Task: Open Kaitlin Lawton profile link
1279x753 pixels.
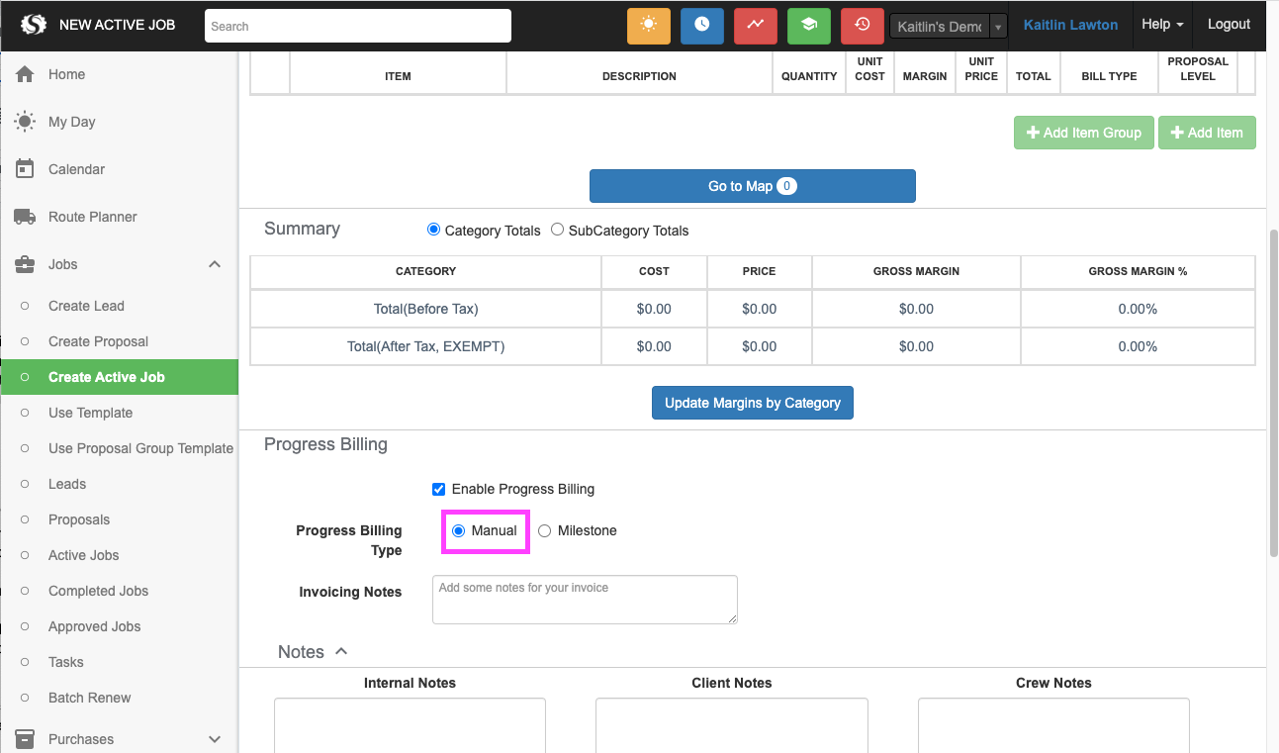Action: (x=1070, y=25)
